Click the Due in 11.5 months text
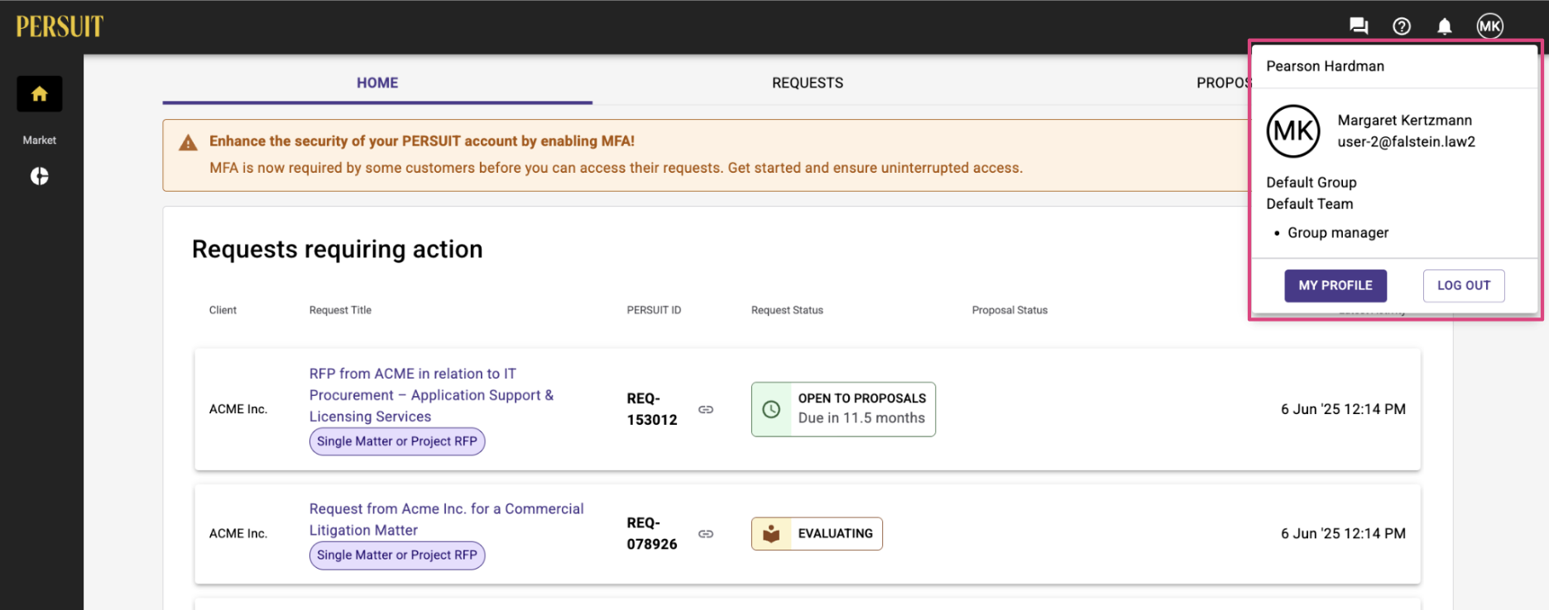The height and width of the screenshot is (610, 1549). pyautogui.click(x=861, y=418)
